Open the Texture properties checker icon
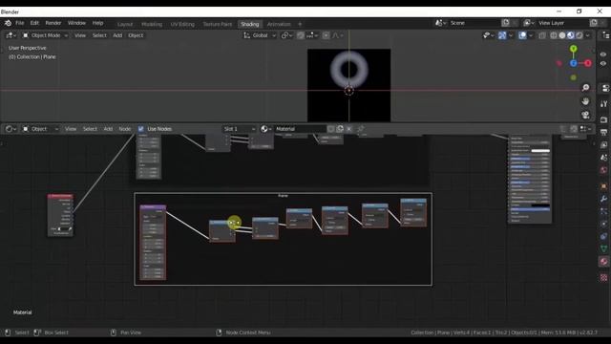The width and height of the screenshot is (611, 344). click(603, 278)
